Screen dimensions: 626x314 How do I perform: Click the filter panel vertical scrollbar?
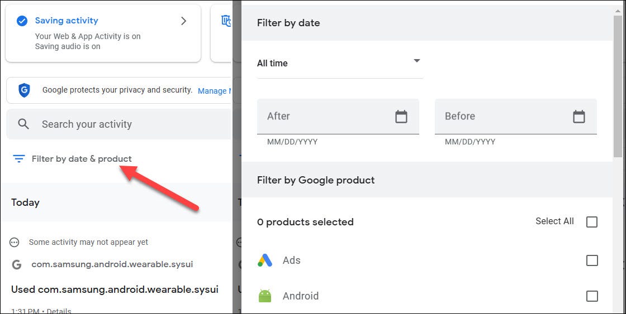click(618, 84)
